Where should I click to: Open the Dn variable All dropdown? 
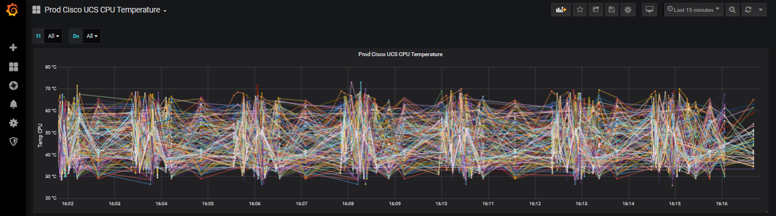[x=91, y=36]
